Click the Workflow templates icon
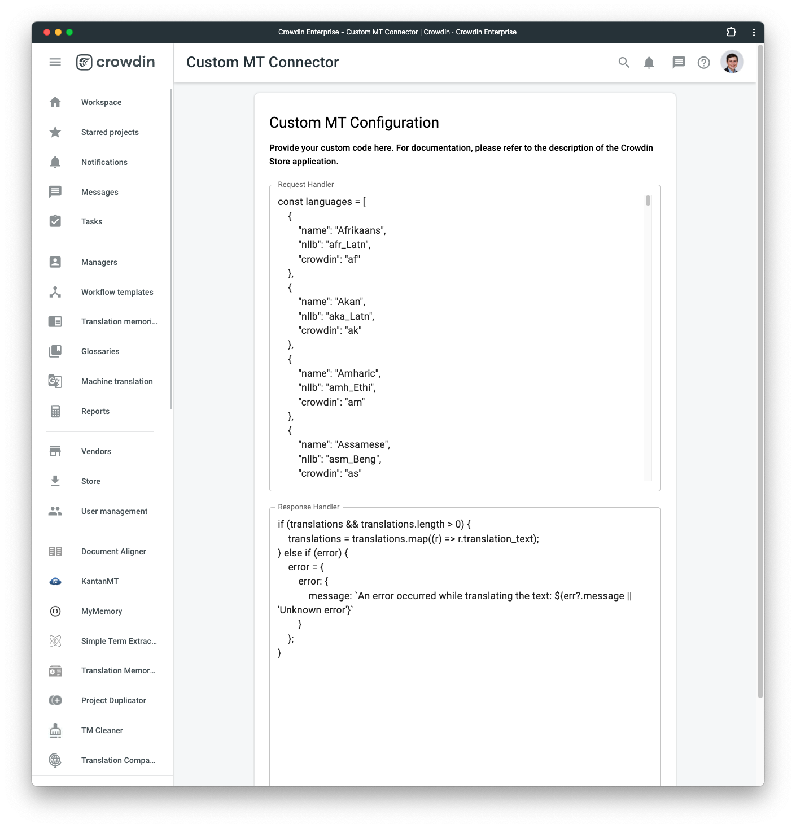Viewport: 796px width, 828px height. click(x=55, y=292)
